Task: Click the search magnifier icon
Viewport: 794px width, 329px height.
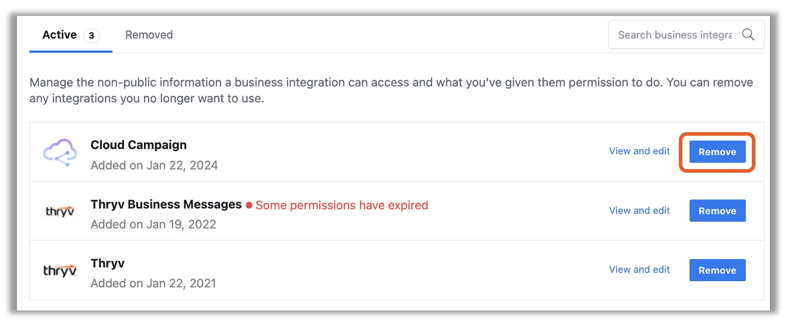Action: point(748,35)
